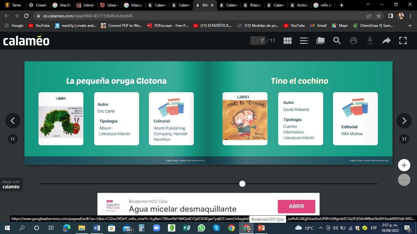Click the Tino el cochino book cover
Screen dimensions: 417x234
pos(245,120)
